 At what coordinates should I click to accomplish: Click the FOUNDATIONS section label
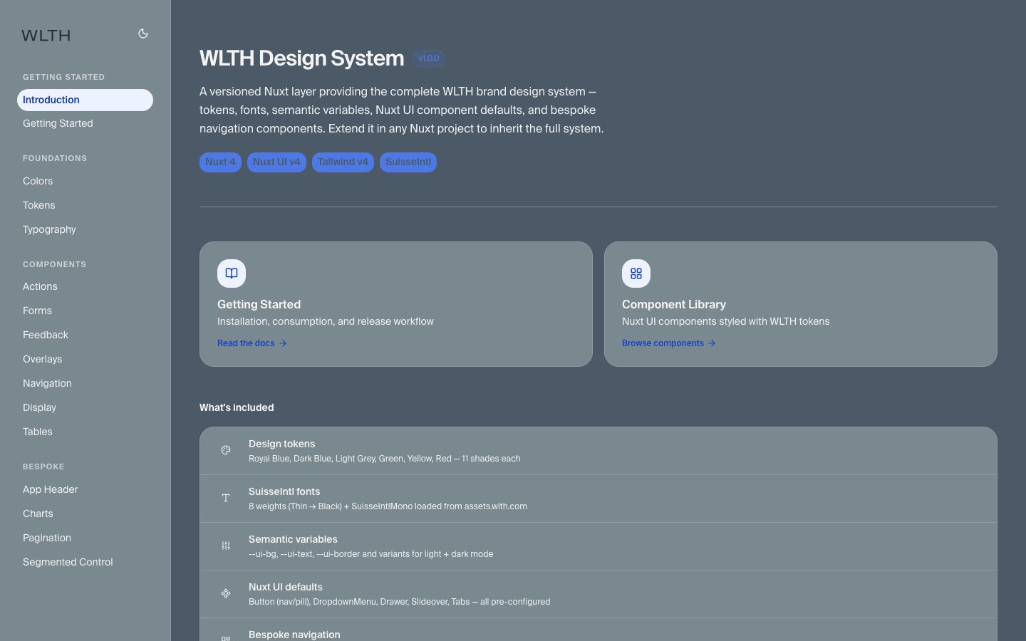[x=55, y=158]
